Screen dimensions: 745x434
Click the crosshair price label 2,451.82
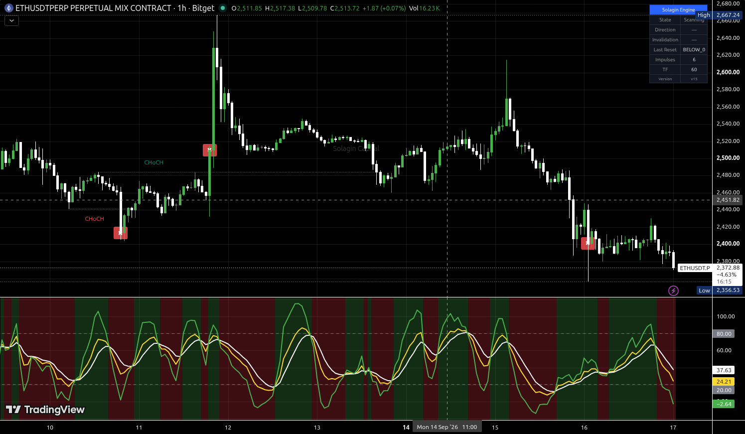tap(728, 200)
